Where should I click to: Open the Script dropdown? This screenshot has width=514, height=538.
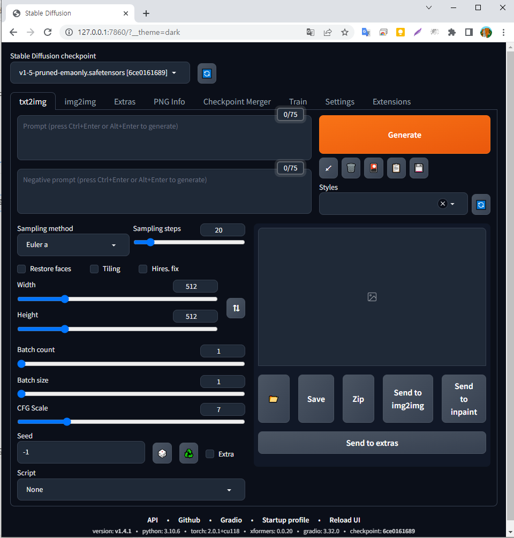coord(131,490)
